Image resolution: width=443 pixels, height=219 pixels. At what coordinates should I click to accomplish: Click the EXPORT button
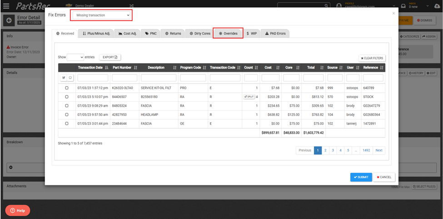(110, 57)
